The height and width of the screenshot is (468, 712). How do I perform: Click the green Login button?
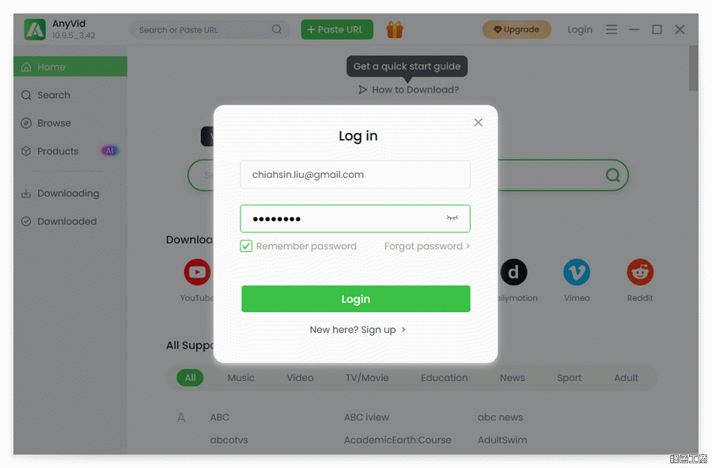click(x=355, y=299)
